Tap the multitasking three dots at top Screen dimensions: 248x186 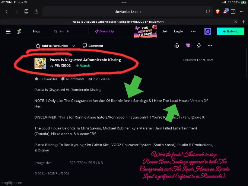click(124, 2)
